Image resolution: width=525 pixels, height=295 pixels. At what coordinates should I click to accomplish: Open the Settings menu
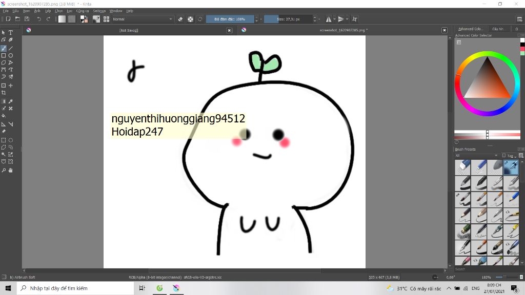(99, 11)
